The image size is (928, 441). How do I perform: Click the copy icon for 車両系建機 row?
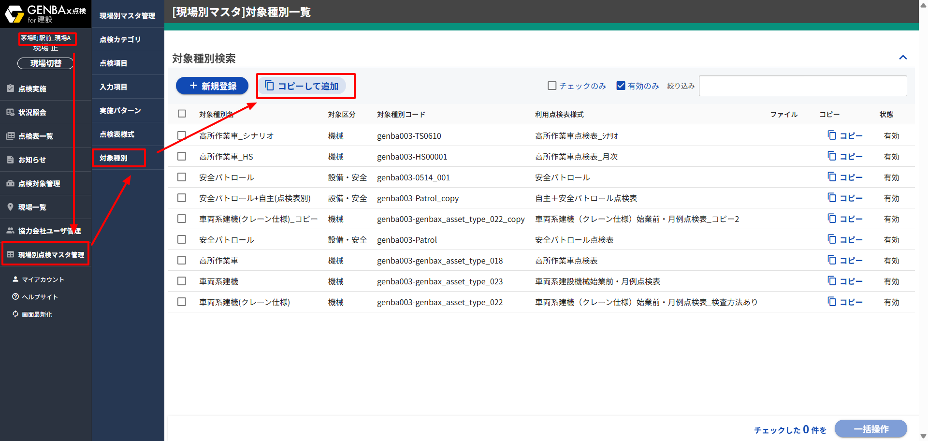(x=832, y=281)
